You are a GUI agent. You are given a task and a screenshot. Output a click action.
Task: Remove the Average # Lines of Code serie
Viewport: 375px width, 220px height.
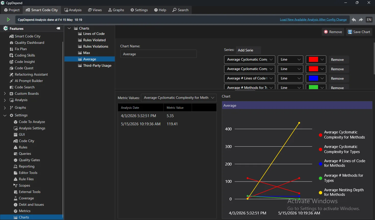(x=338, y=78)
